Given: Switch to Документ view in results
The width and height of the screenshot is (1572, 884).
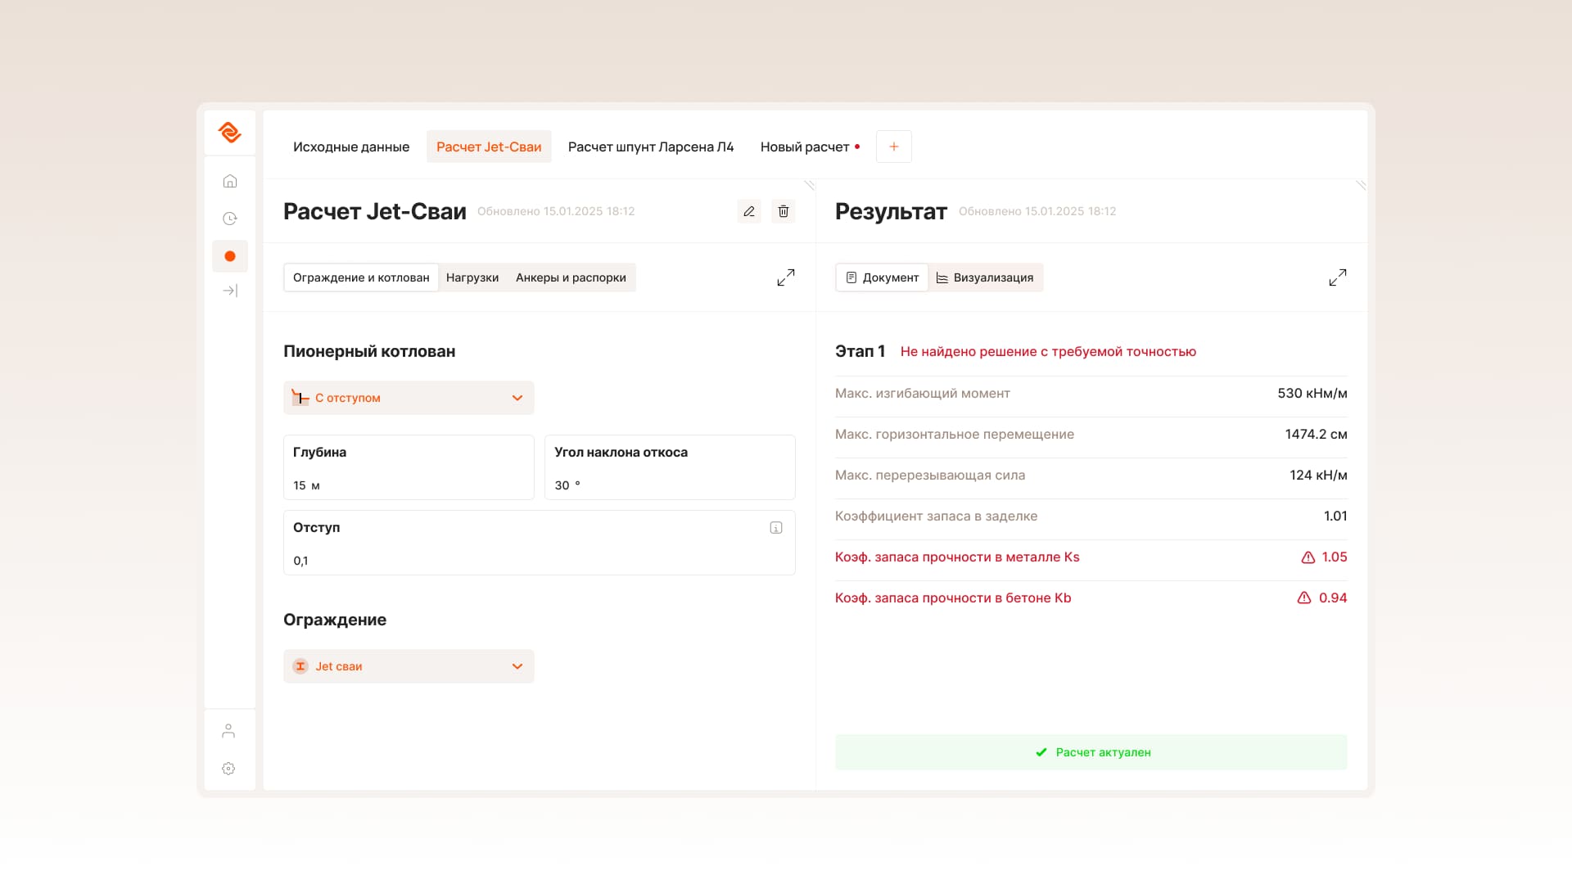Looking at the screenshot, I should [x=882, y=277].
